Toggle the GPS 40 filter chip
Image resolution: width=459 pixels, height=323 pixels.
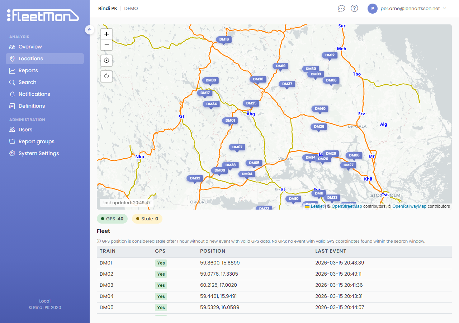pyautogui.click(x=112, y=218)
